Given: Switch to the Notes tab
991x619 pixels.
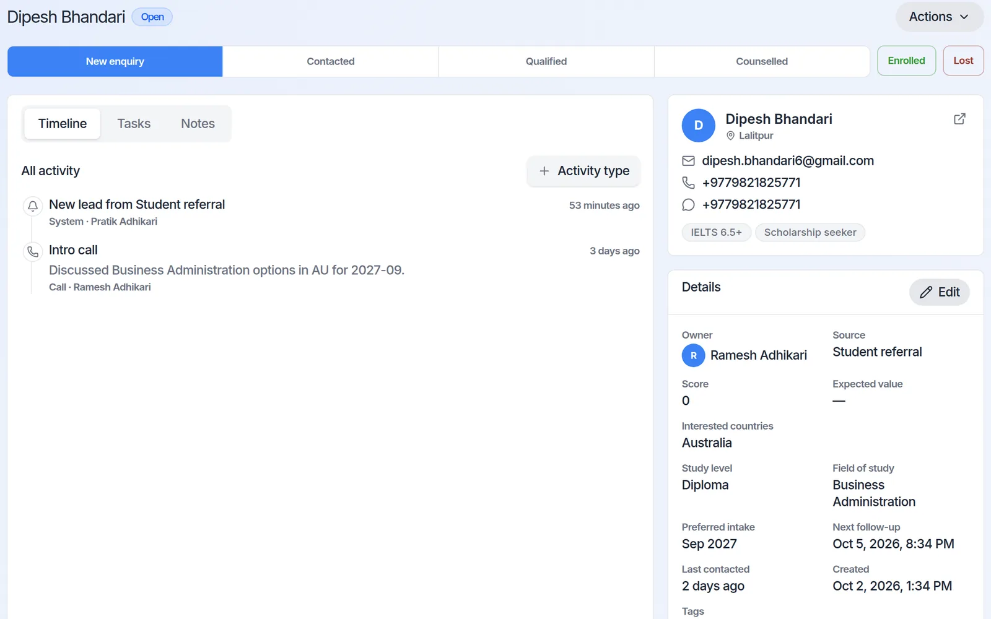Looking at the screenshot, I should pyautogui.click(x=198, y=124).
